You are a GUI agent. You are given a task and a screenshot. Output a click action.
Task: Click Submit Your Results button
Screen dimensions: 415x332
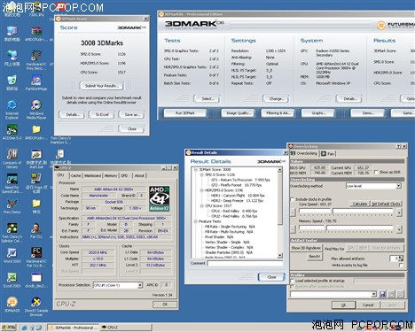[102, 86]
